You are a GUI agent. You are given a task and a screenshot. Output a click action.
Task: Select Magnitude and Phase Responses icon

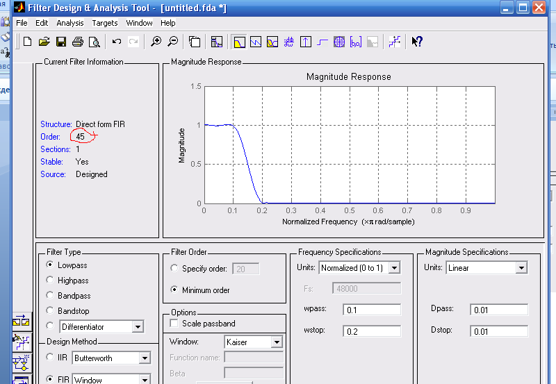272,42
